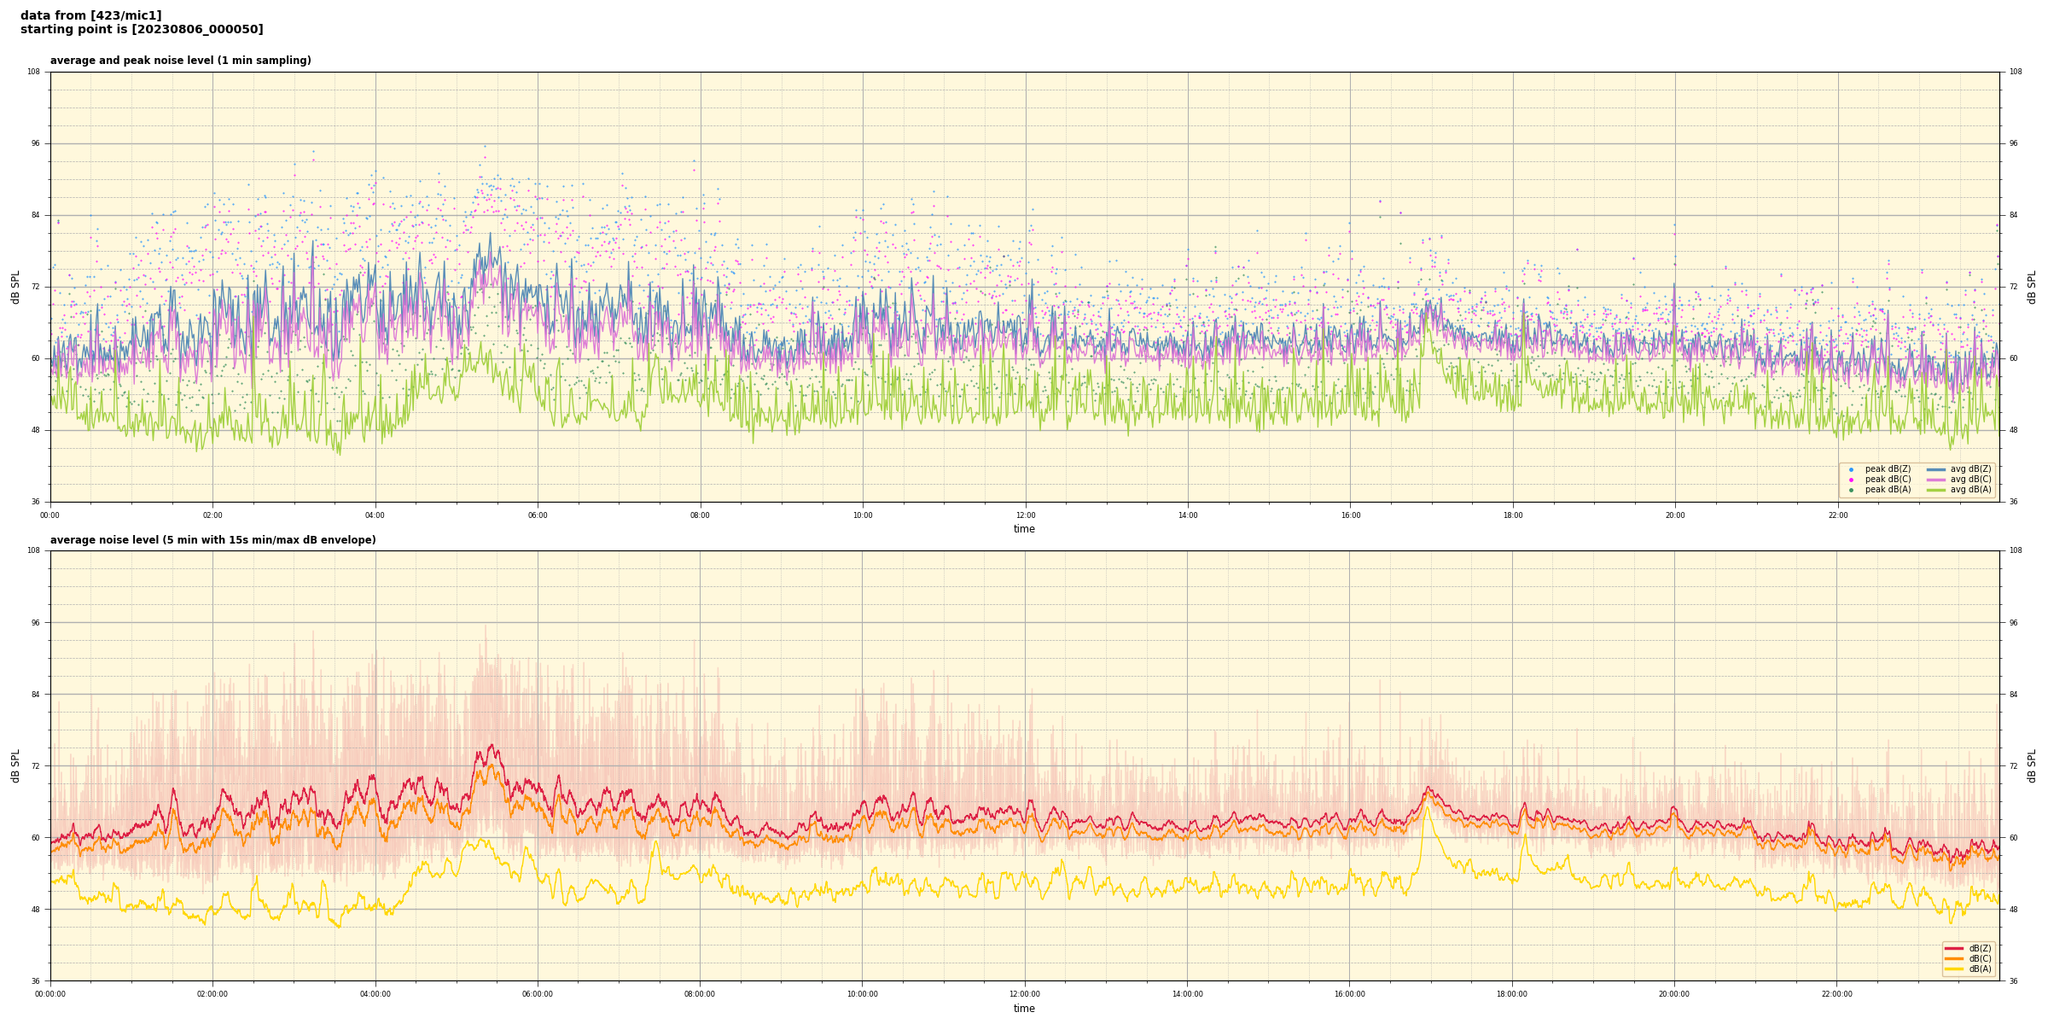The height and width of the screenshot is (1024, 2048).
Task: Click the 04:00:00 tick label on lower chart
Action: click(x=375, y=994)
